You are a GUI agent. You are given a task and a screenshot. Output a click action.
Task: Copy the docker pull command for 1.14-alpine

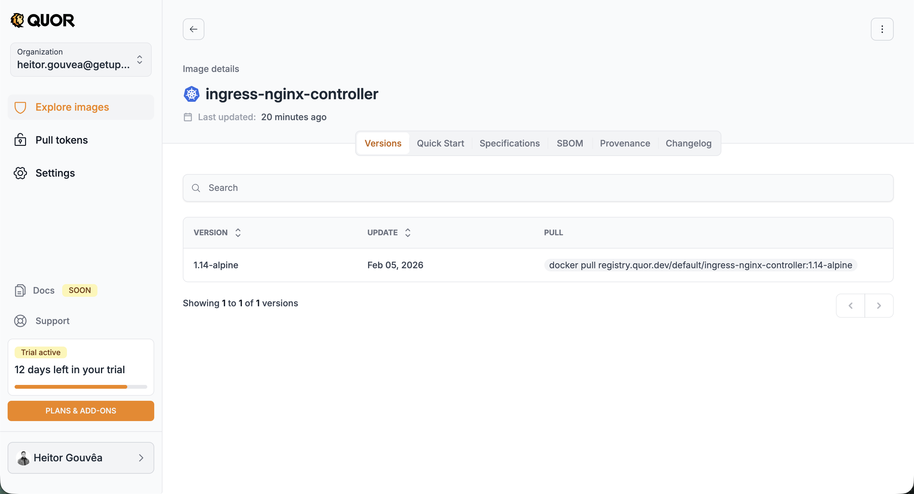700,265
